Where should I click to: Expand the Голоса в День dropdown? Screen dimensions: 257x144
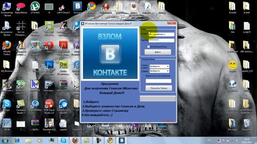159,66
